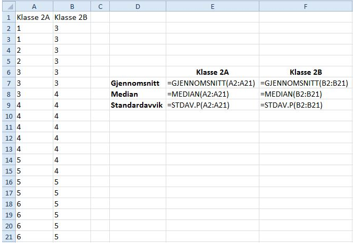Select the row 21 header

point(7,237)
